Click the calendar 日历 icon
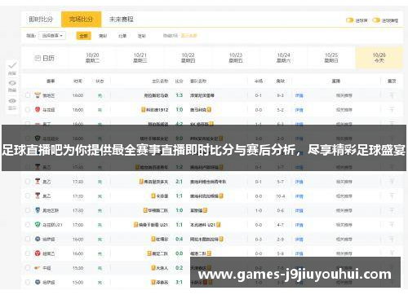408x295 pixels. 38,58
